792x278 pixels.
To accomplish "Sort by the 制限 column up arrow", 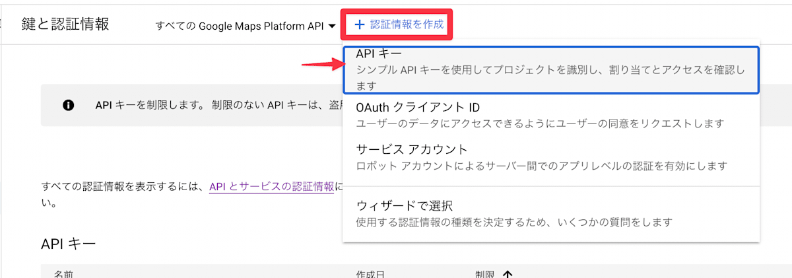I will point(507,274).
